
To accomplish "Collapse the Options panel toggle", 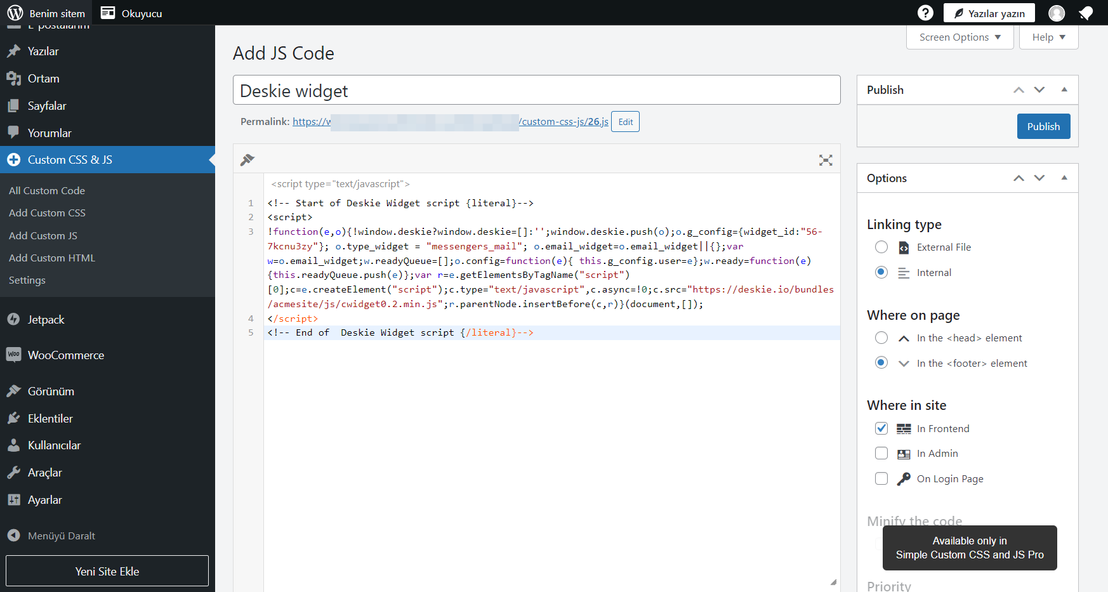I will click(1064, 178).
